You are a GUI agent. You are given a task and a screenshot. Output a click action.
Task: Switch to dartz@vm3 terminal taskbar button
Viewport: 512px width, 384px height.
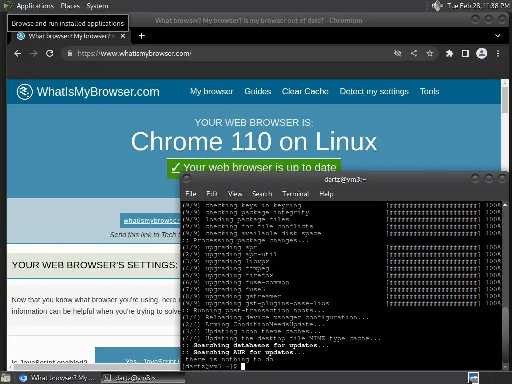(x=142, y=378)
